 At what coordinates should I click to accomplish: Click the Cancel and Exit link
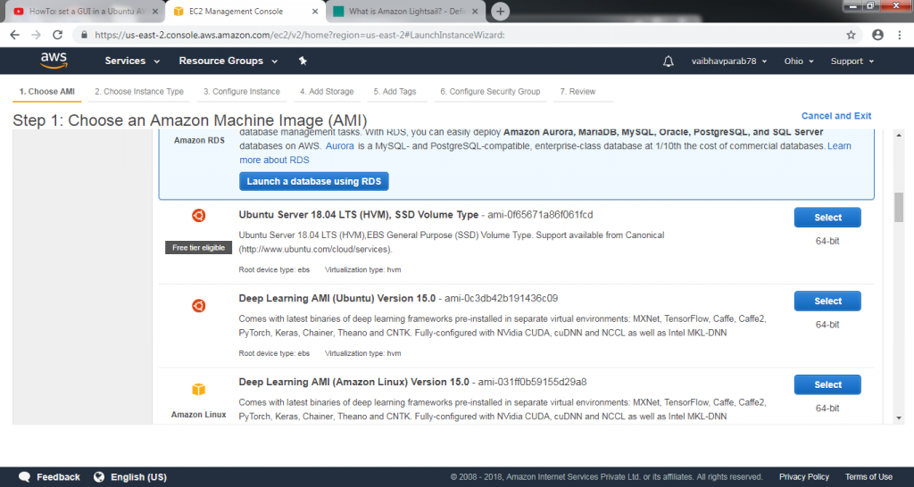pyautogui.click(x=835, y=116)
